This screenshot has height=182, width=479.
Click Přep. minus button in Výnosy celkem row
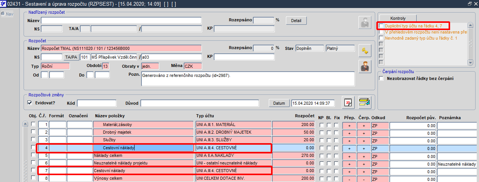[349, 179]
